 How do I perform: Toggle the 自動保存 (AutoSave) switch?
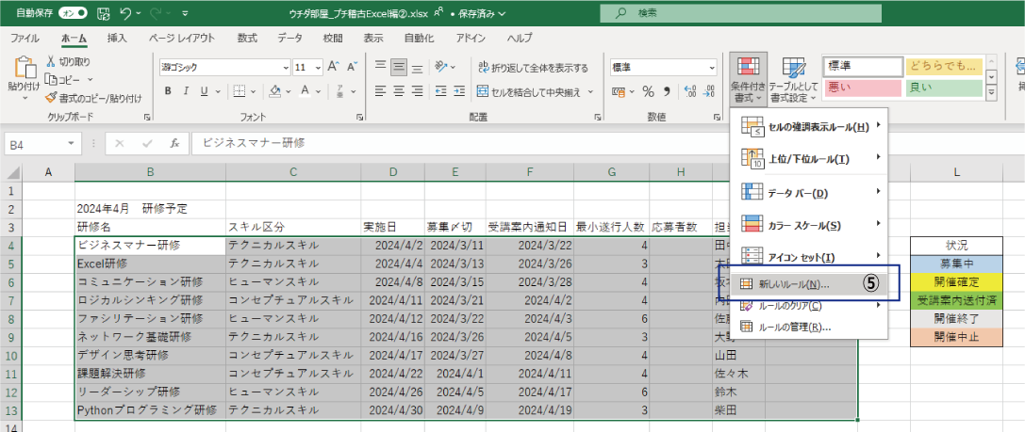(x=74, y=14)
